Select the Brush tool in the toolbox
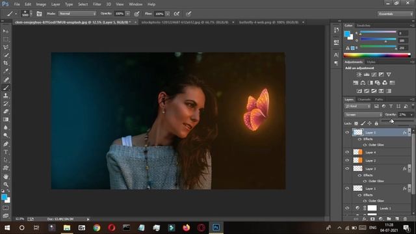 pyautogui.click(x=6, y=87)
